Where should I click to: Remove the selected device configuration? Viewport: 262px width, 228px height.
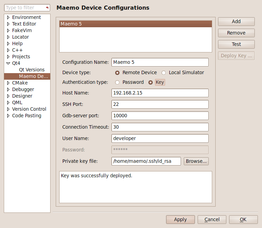pyautogui.click(x=236, y=33)
